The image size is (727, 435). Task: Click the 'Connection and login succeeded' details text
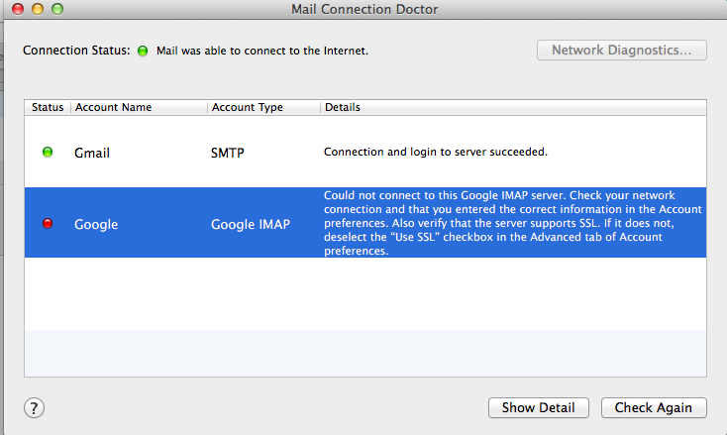436,152
